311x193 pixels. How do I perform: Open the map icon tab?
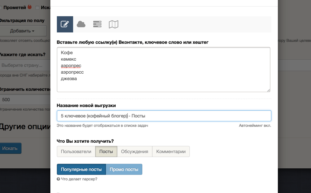pyautogui.click(x=113, y=24)
